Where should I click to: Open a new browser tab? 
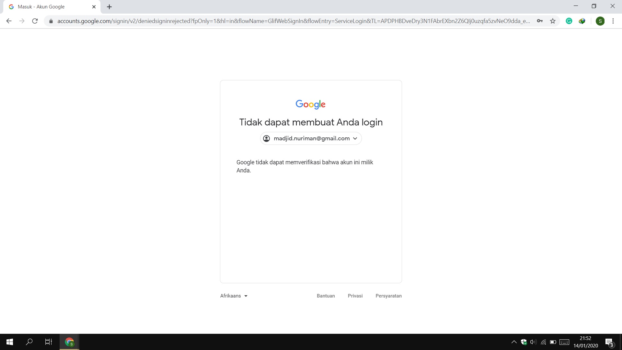click(109, 7)
